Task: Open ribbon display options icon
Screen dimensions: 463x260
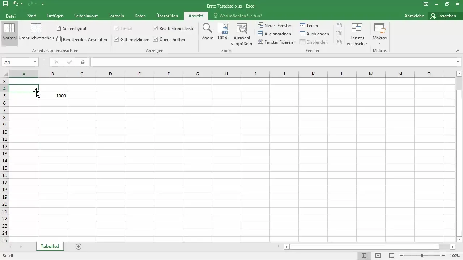Action: click(426, 4)
